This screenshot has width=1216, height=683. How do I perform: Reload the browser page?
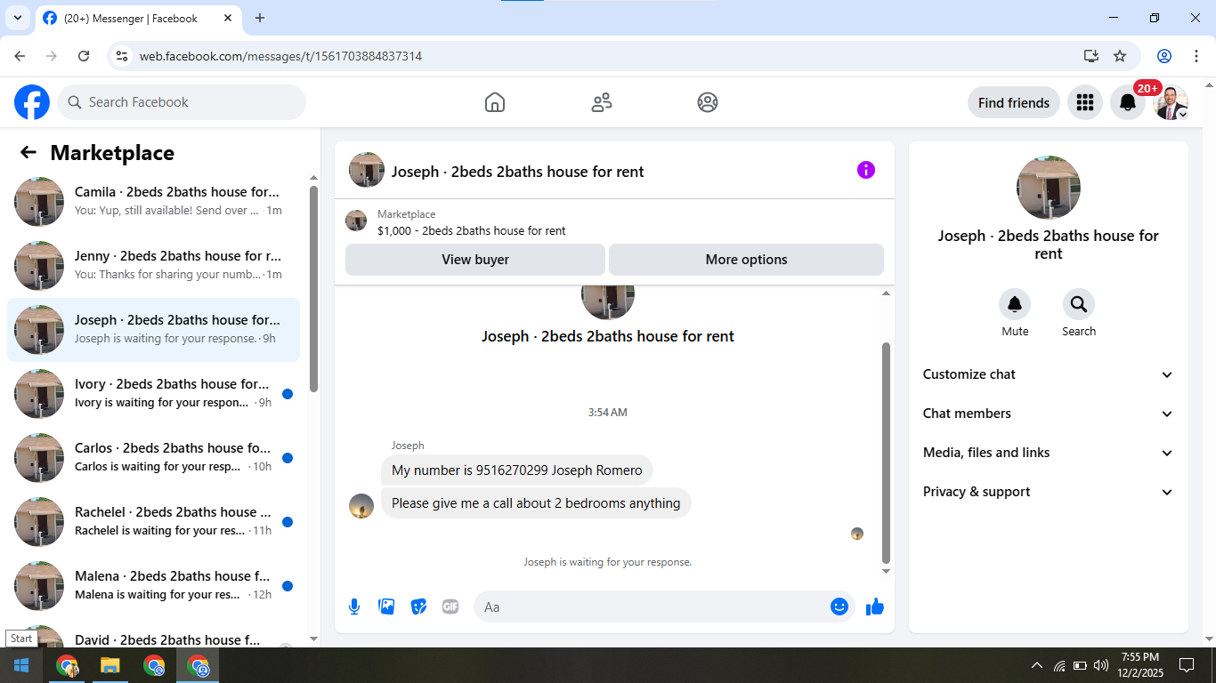(x=84, y=56)
